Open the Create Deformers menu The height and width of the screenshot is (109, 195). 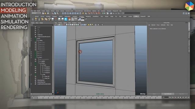(x=79, y=11)
